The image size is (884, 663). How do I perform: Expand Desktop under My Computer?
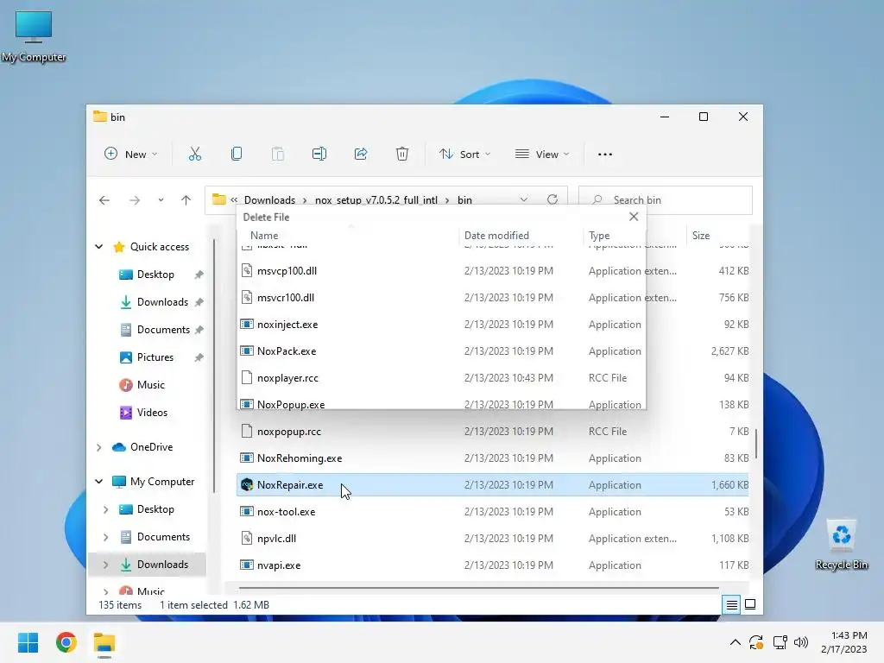coord(106,509)
